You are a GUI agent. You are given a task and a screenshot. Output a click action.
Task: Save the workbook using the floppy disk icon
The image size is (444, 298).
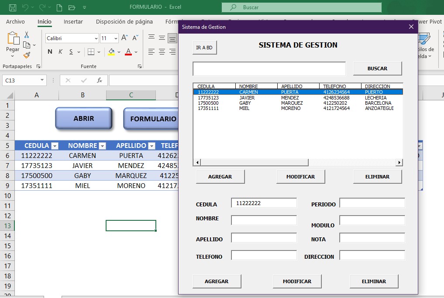(x=13, y=7)
